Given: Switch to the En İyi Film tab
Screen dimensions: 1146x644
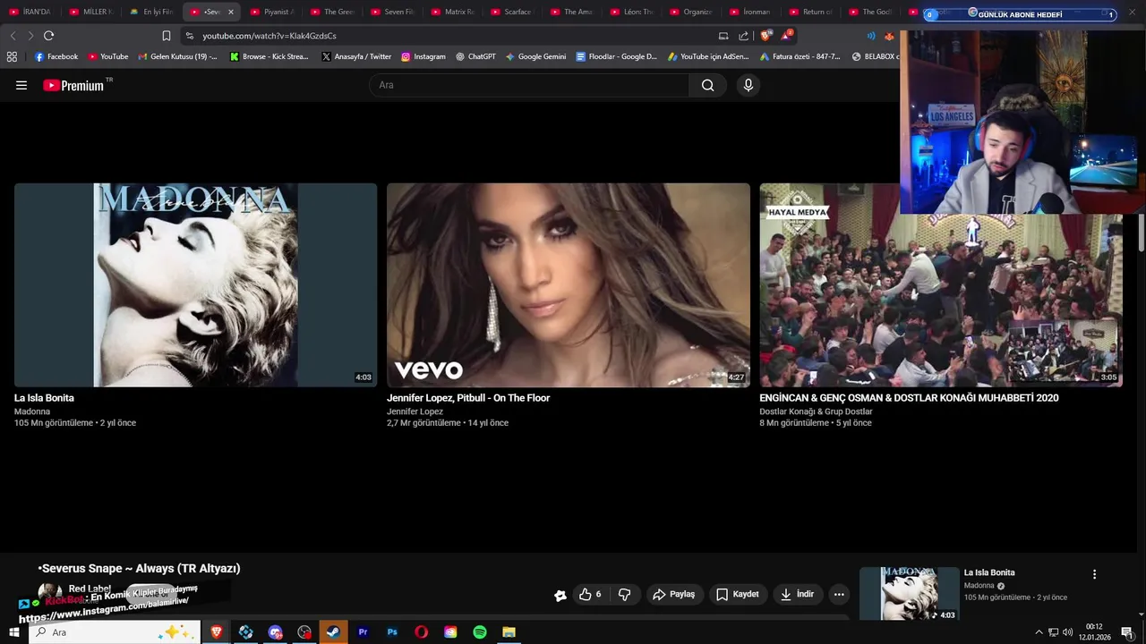Looking at the screenshot, I should pyautogui.click(x=151, y=12).
